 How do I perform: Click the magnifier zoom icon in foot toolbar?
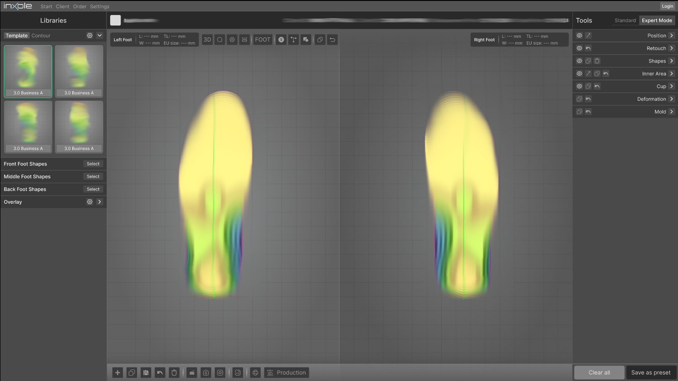click(220, 40)
